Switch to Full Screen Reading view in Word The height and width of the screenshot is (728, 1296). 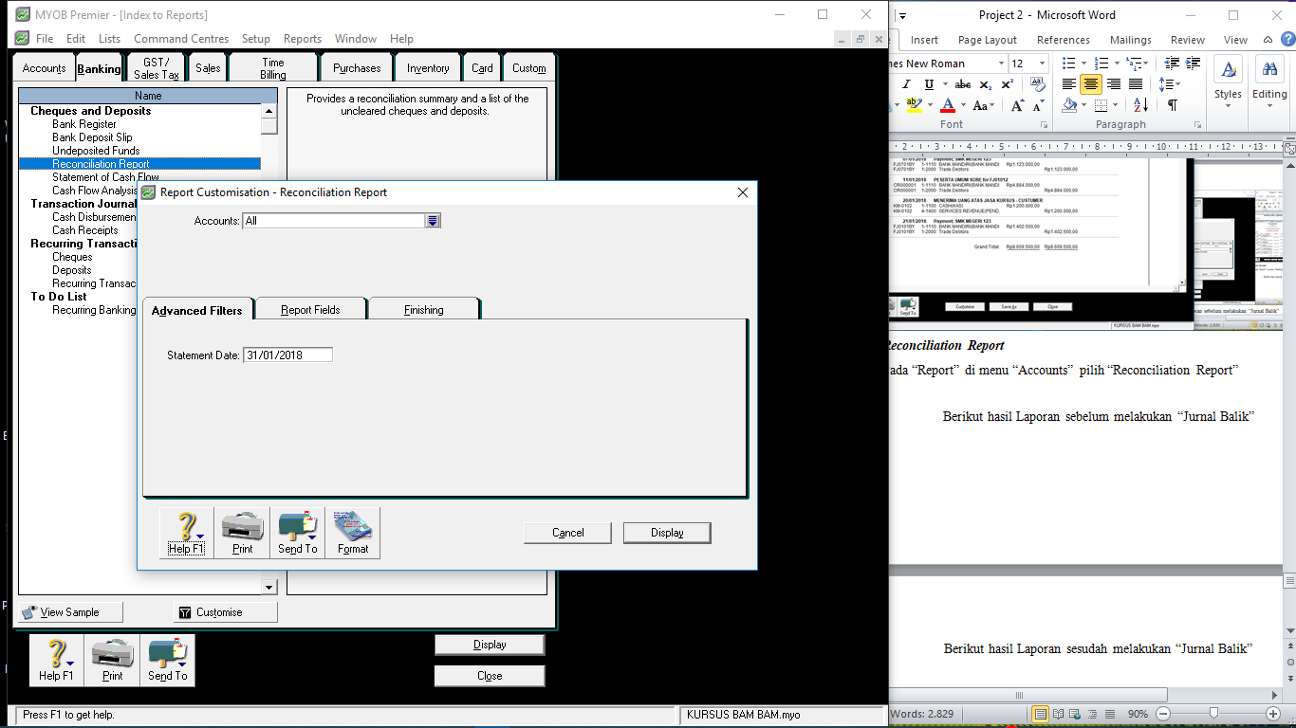tap(1057, 713)
